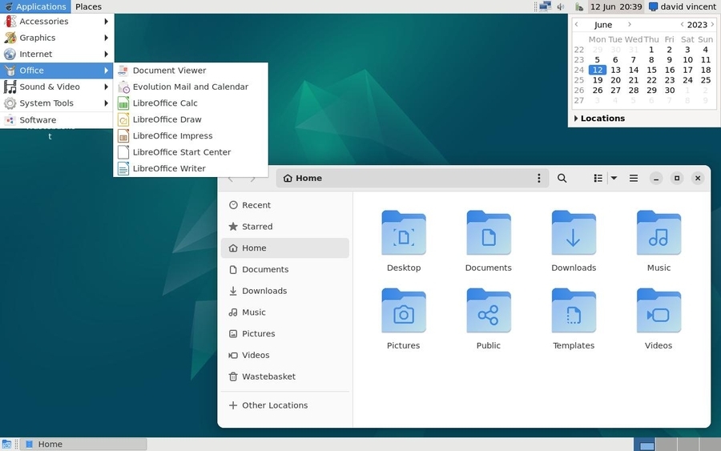Image resolution: width=721 pixels, height=451 pixels.
Task: Open the path bar three-dot menu
Action: tap(539, 178)
